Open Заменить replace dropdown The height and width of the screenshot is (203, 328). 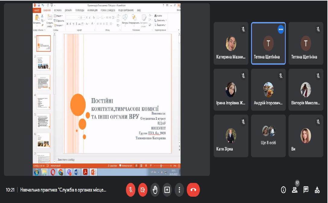[x=161, y=20]
